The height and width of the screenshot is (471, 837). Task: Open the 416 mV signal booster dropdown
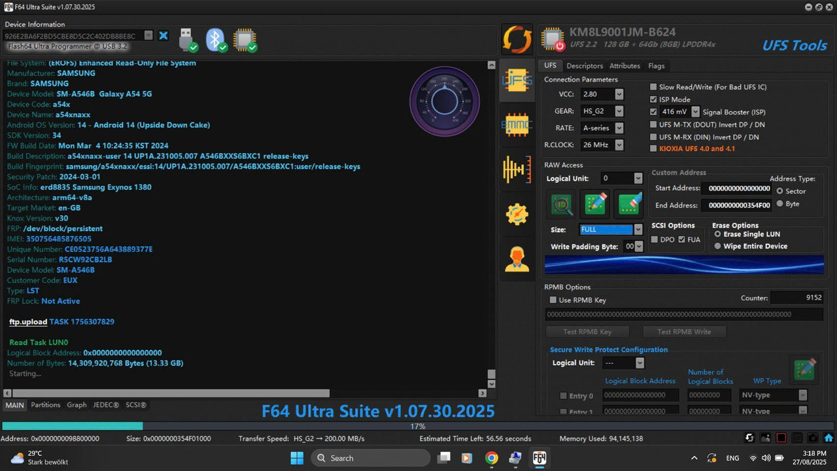pos(695,112)
